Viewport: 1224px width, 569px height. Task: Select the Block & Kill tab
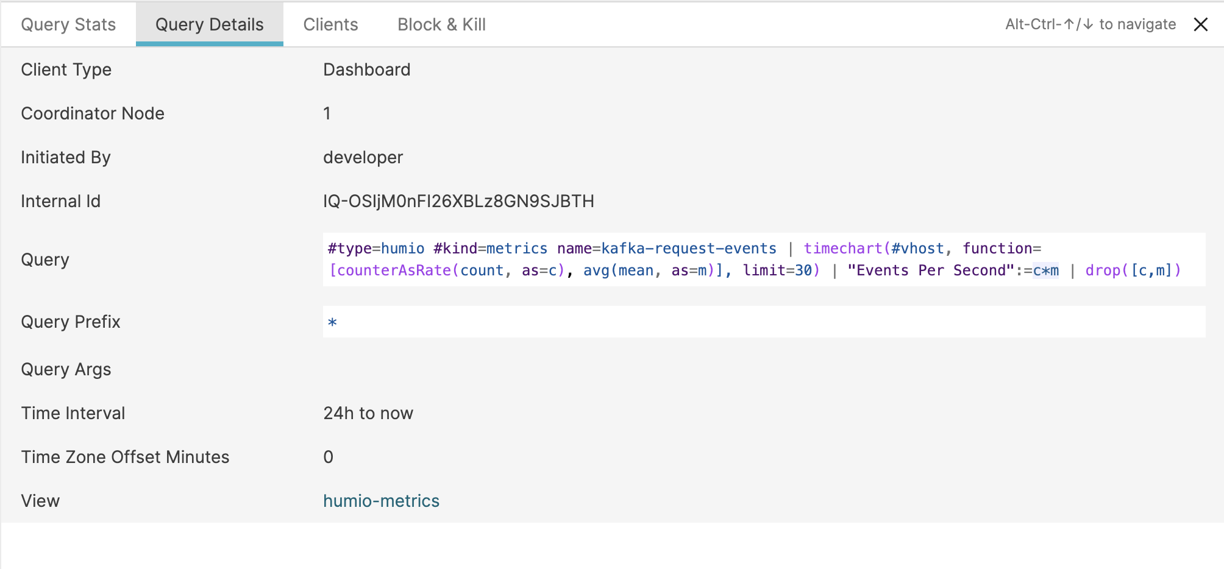point(441,24)
